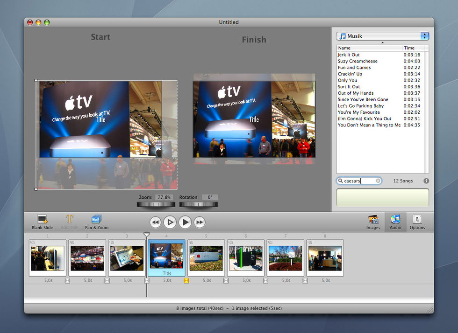Select slide 5 thumbnail with the Apple sign
The height and width of the screenshot is (333, 458).
pos(206,258)
